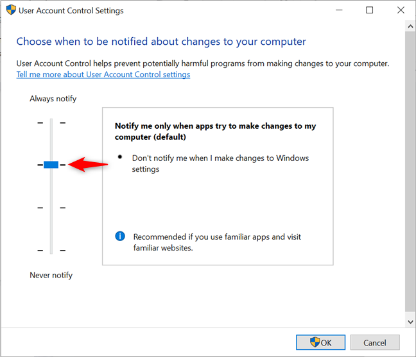Click the scrollbar down arrow
The height and width of the screenshot is (357, 416).
click(x=410, y=322)
